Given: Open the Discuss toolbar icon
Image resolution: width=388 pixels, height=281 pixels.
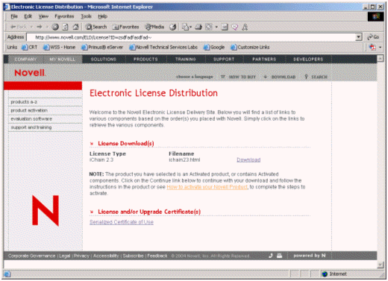Looking at the screenshot, I should coord(225,27).
